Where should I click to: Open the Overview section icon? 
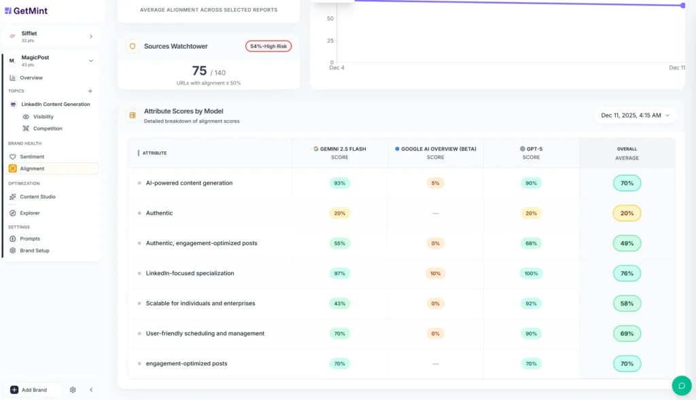tap(12, 77)
